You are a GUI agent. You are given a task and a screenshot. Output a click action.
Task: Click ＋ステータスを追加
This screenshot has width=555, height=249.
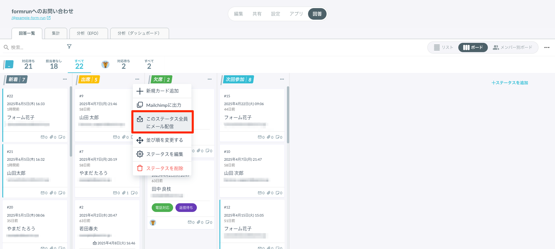point(510,83)
